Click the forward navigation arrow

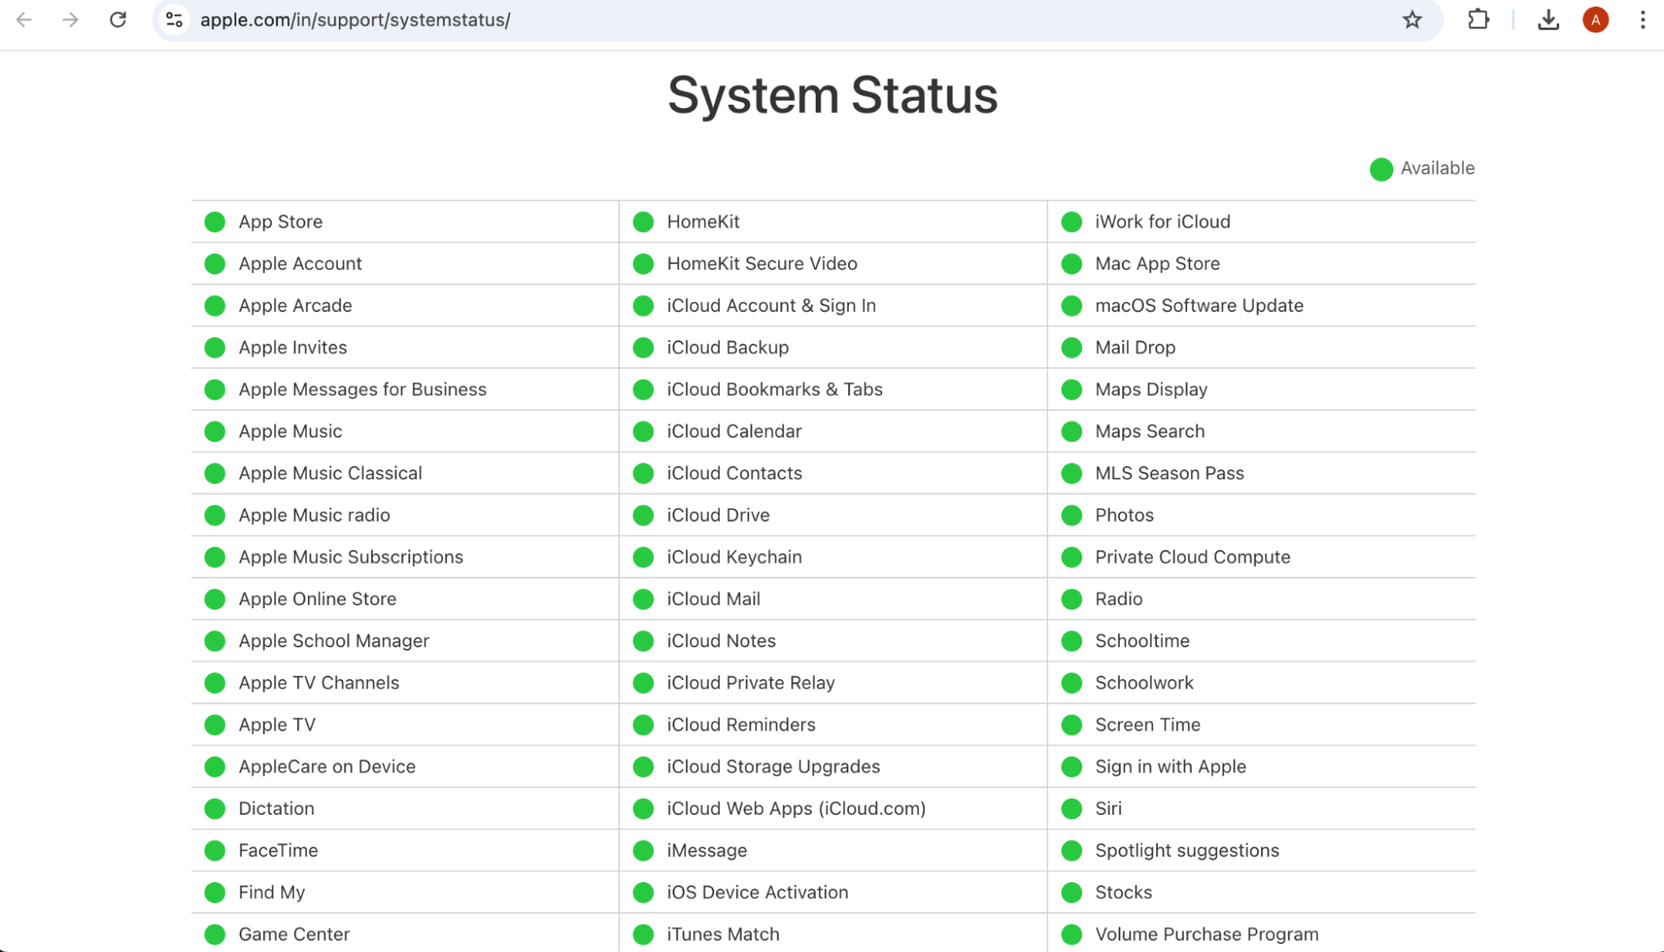pyautogui.click(x=71, y=20)
